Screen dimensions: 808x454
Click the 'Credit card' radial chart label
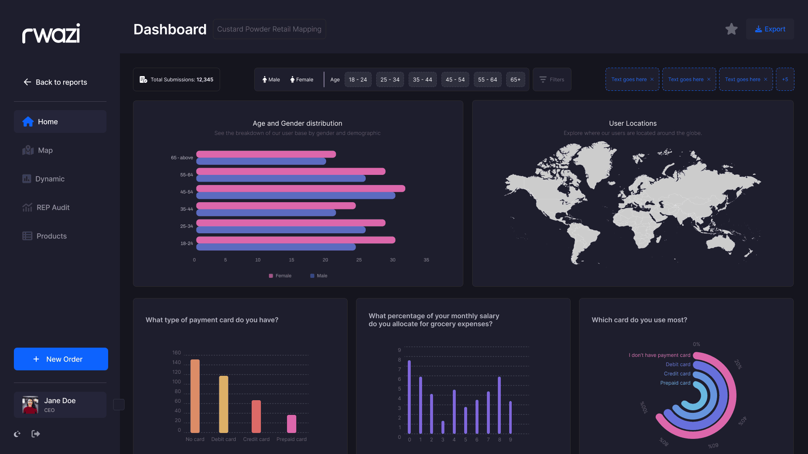click(x=677, y=374)
